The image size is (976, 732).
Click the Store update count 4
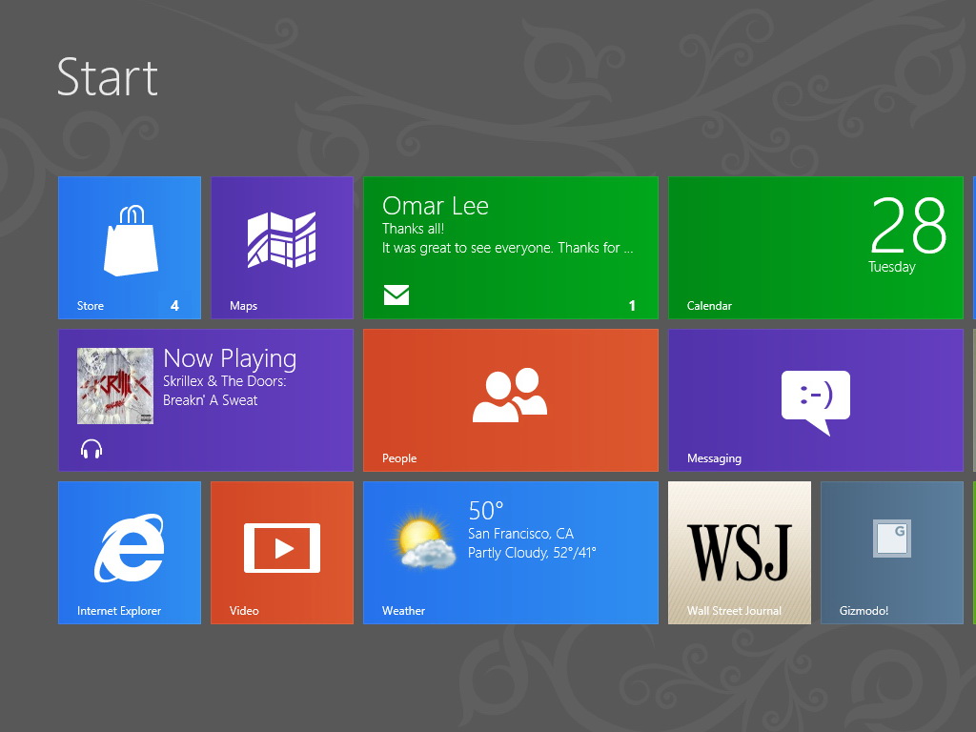point(175,306)
